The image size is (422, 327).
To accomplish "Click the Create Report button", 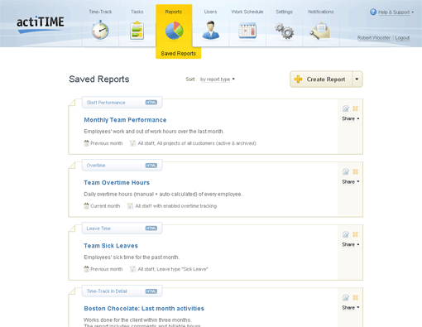I will point(321,79).
